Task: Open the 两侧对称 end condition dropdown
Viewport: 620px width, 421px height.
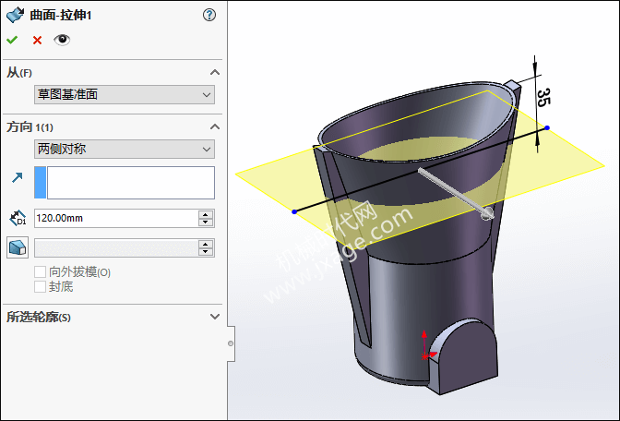Action: [125, 149]
